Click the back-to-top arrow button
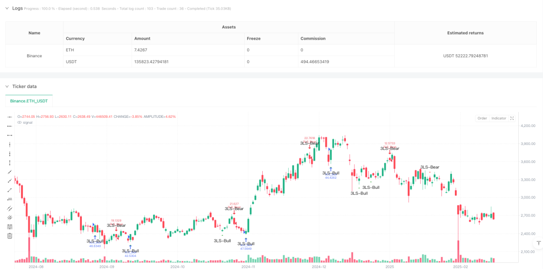Image resolution: width=543 pixels, height=269 pixels. click(x=538, y=244)
